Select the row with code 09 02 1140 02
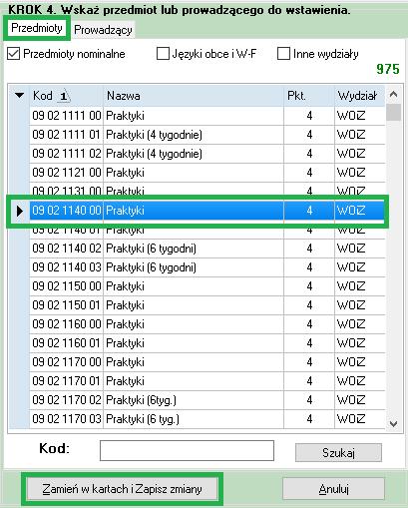408x508 pixels. 207,249
